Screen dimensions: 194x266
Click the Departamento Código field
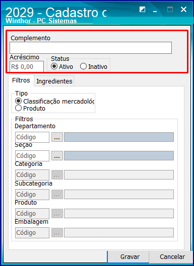(32, 137)
